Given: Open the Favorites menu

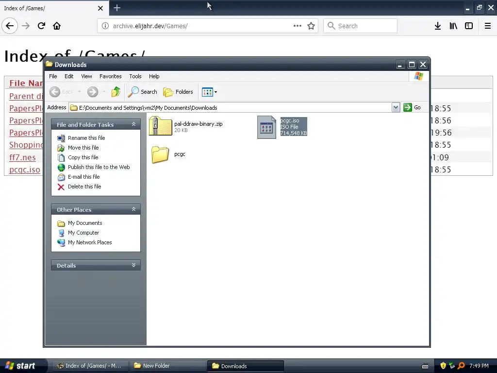Looking at the screenshot, I should coord(110,76).
